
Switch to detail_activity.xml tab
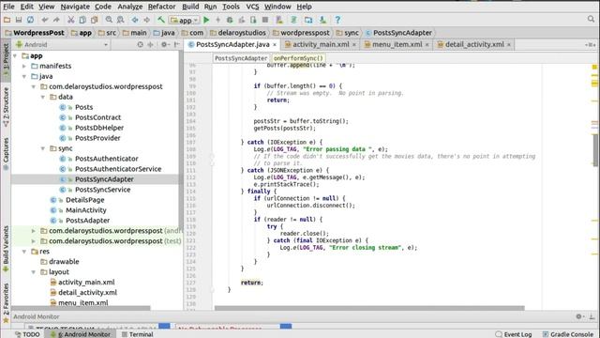tap(474, 44)
